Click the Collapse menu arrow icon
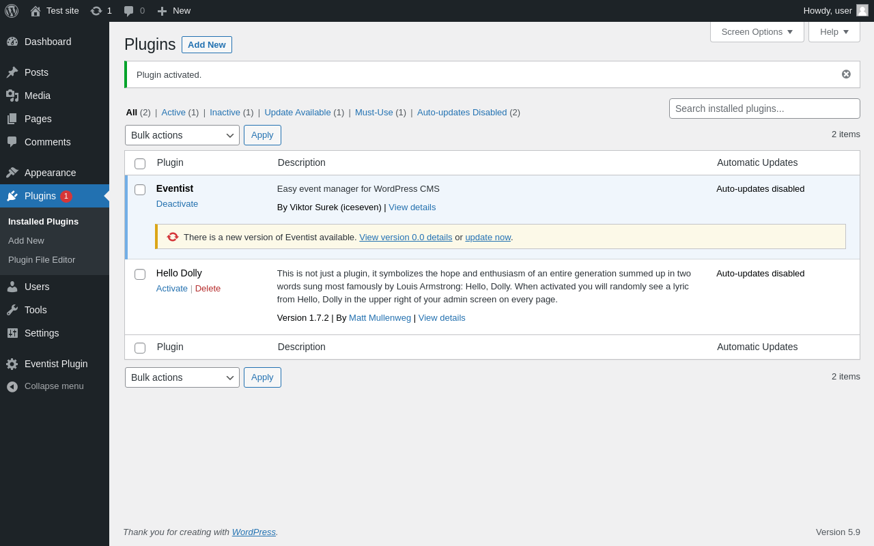The height and width of the screenshot is (546, 874). 12,386
